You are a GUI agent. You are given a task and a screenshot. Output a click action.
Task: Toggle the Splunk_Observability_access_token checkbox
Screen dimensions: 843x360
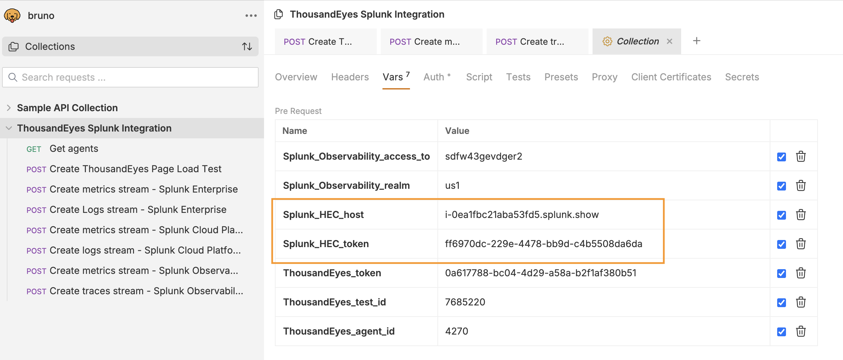[x=781, y=157]
